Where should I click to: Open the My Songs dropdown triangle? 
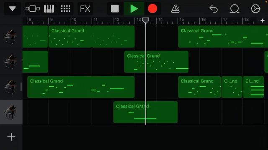click(12, 8)
